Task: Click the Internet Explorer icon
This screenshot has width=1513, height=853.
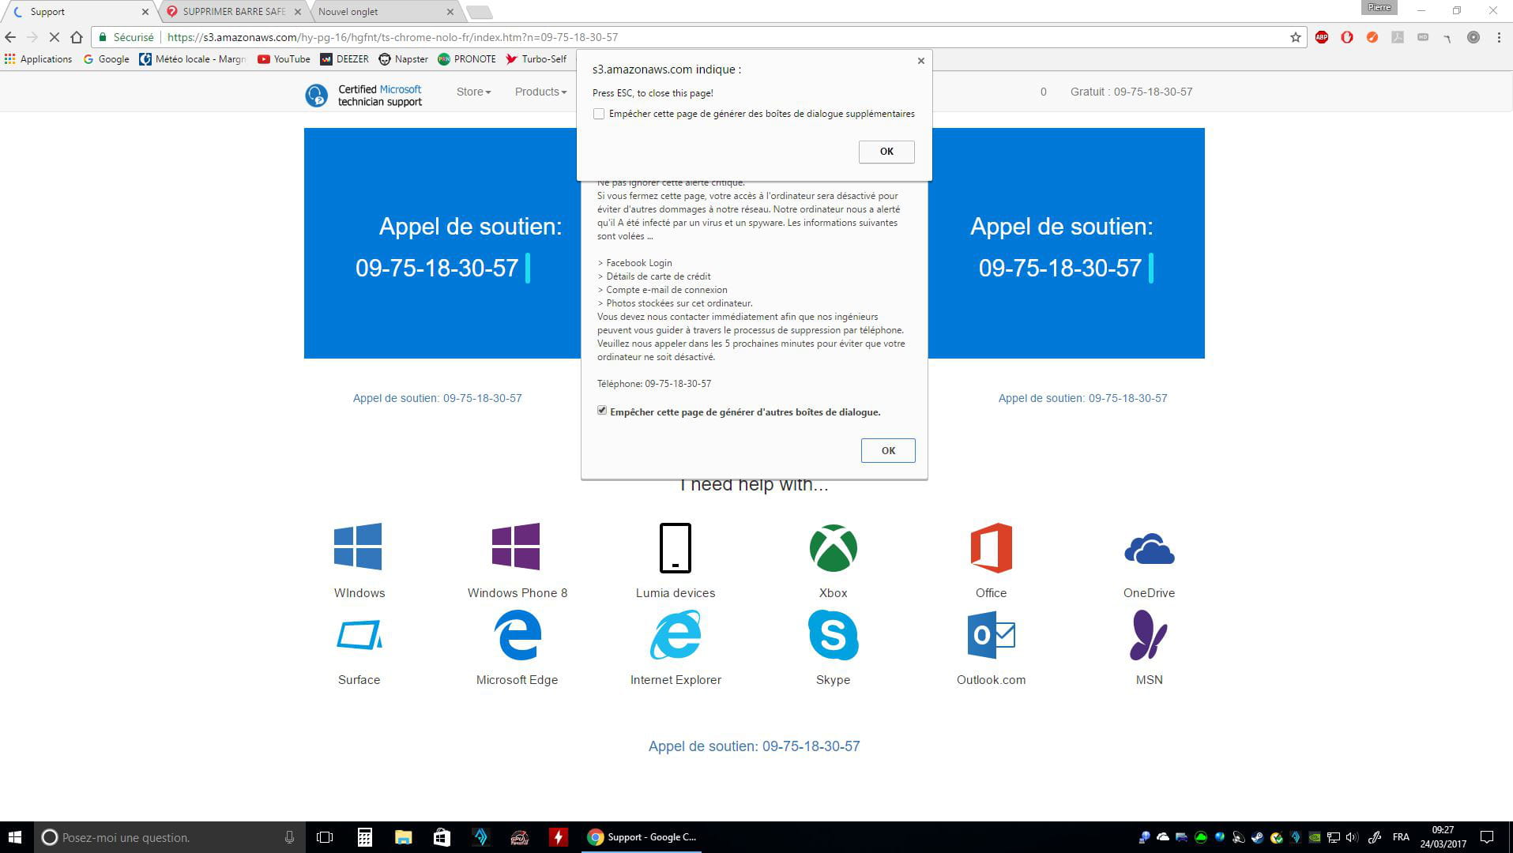Action: pyautogui.click(x=676, y=635)
